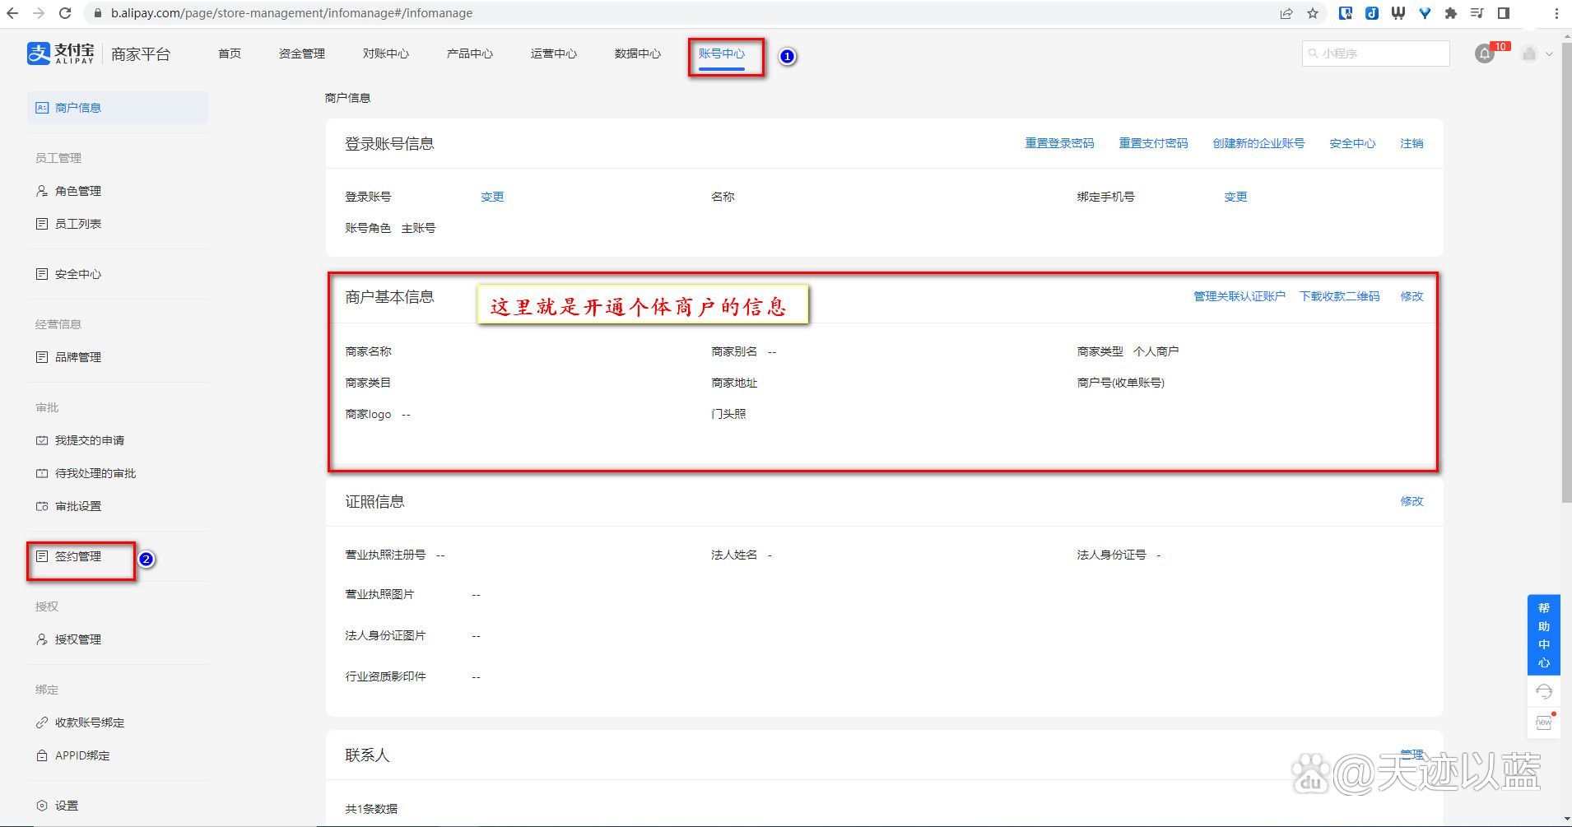Click the customer service headset icon
1572x827 pixels.
(x=1544, y=691)
